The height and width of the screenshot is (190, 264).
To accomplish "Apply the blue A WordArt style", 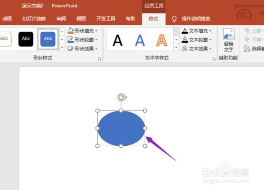I will point(140,40).
